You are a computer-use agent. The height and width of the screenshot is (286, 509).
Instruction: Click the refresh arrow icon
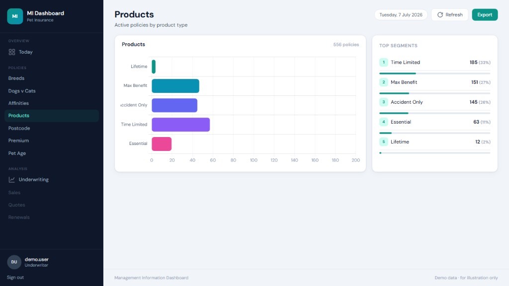point(440,14)
